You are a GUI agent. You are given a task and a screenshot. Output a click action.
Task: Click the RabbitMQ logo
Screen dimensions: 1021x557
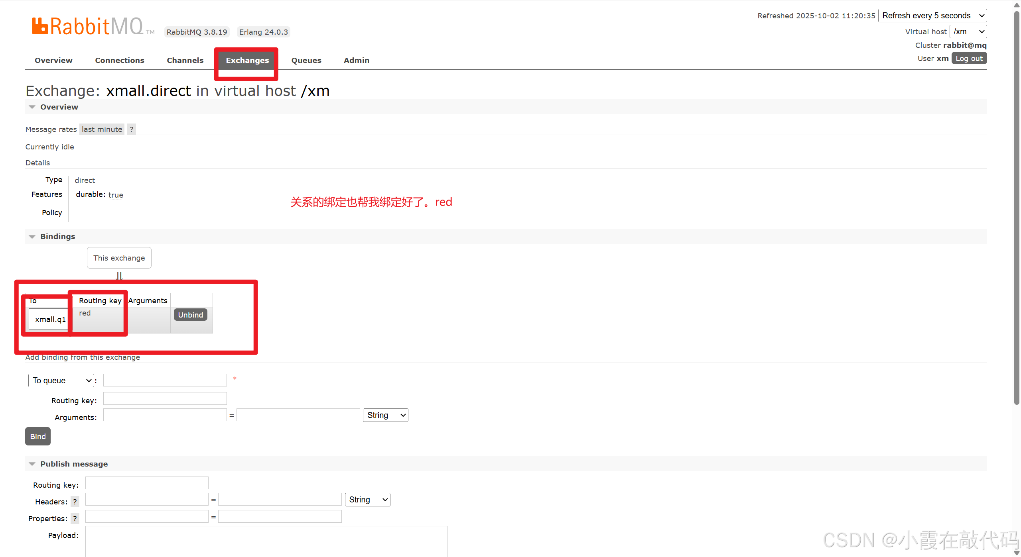click(88, 26)
